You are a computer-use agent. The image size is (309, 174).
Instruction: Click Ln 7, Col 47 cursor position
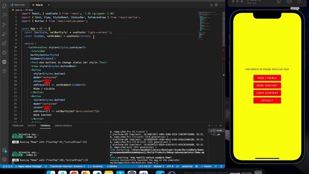pos(145,166)
